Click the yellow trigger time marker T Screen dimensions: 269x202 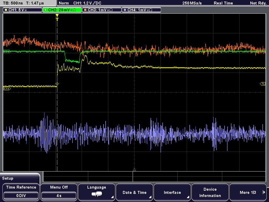pos(57,17)
